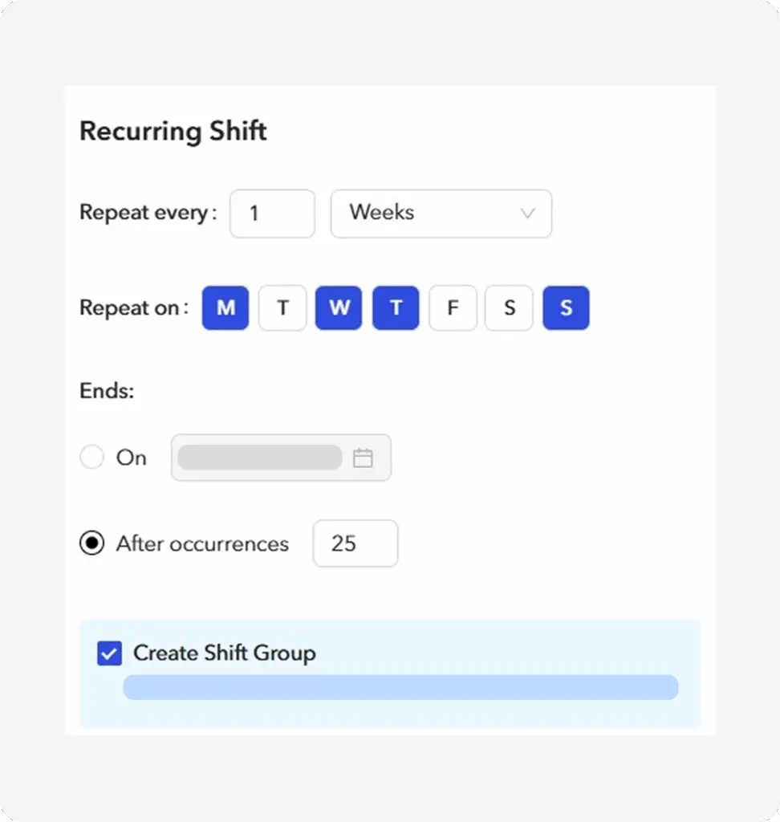Click the shift group name bar
This screenshot has height=822, width=780.
click(x=400, y=687)
